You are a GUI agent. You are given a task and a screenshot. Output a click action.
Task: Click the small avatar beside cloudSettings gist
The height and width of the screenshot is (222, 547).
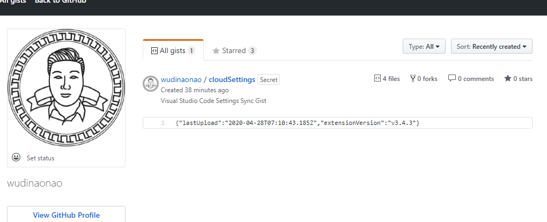tap(150, 84)
